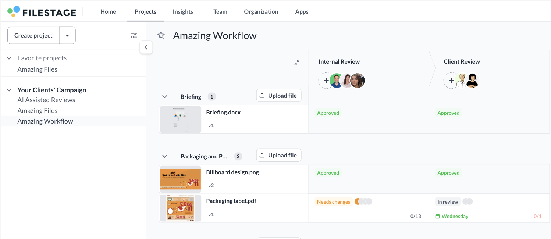Upload file to Briefing section
Screen dimensions: 551x239
(x=278, y=96)
